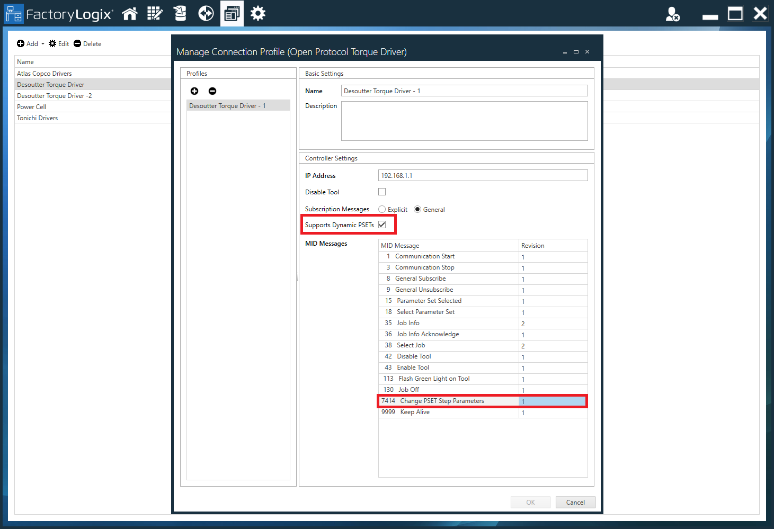Select Power Cell row

[x=93, y=107]
